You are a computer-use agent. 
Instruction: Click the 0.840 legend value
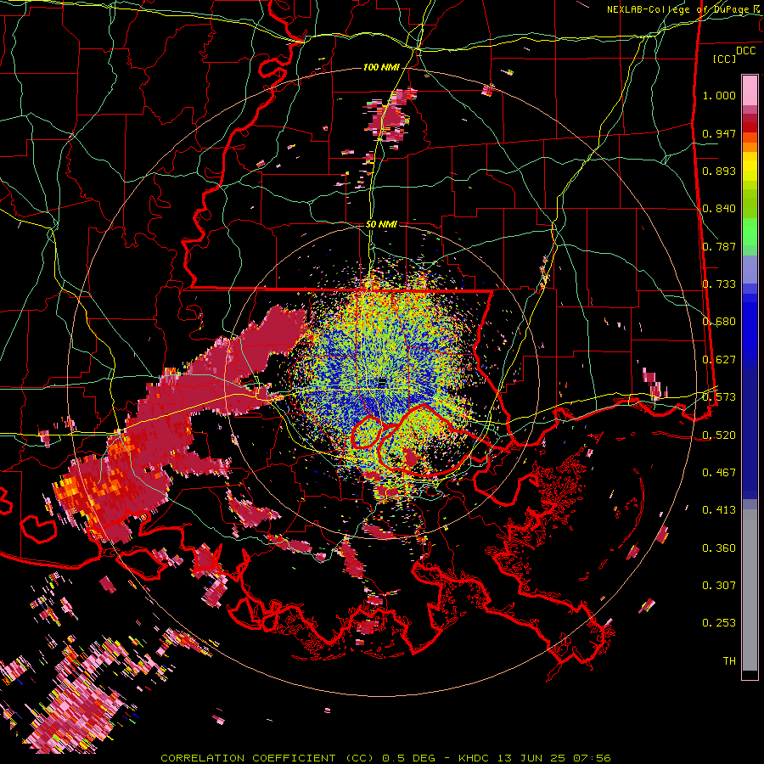click(x=719, y=209)
